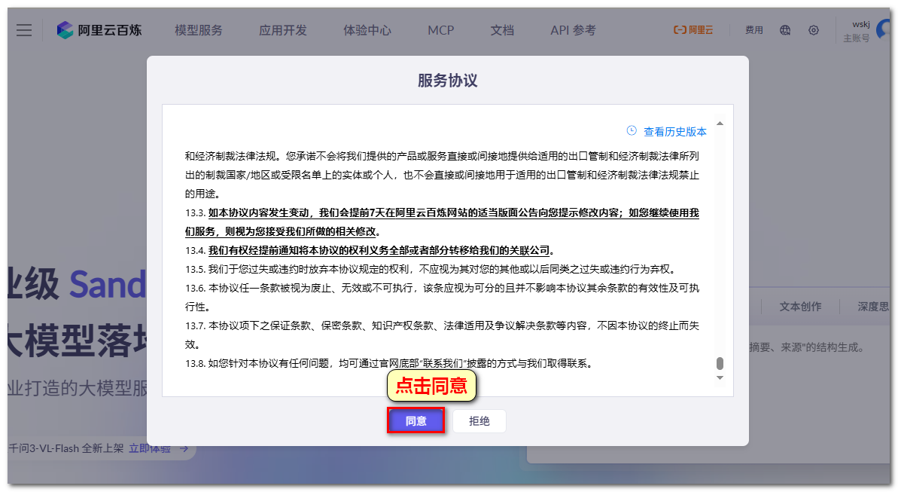The image size is (898, 492).
Task: Open API 参考 in the top bar
Action: click(573, 30)
